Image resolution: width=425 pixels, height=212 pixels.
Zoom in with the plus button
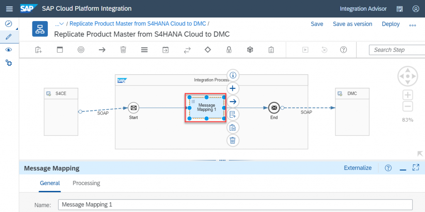[x=408, y=95]
